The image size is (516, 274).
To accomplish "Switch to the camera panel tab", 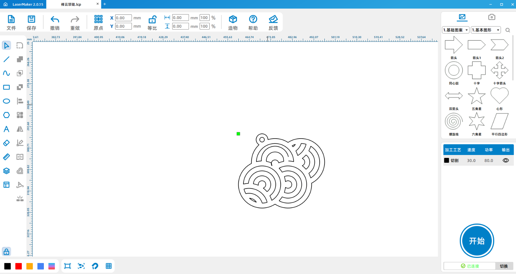I will tap(491, 17).
